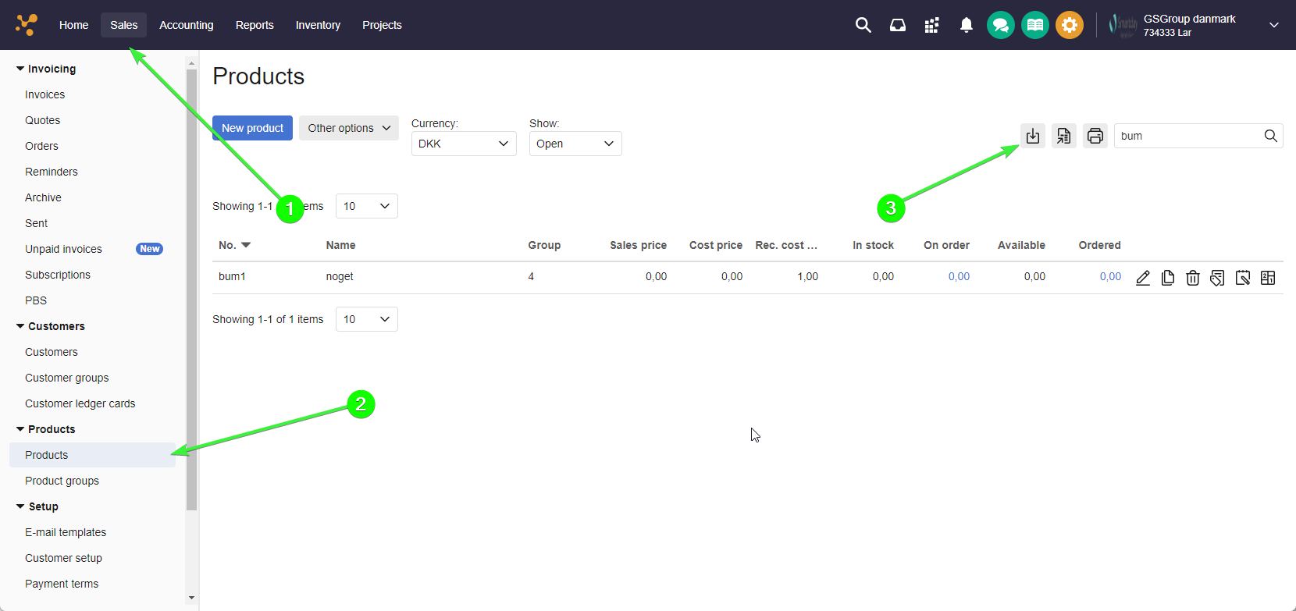Click the print icon
Screen dimensions: 1296x611
[x=1095, y=136]
